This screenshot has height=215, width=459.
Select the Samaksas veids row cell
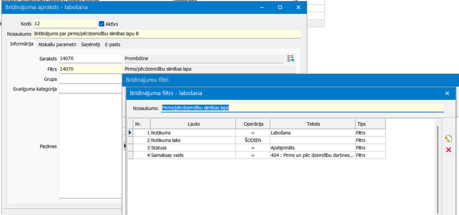tap(193, 155)
